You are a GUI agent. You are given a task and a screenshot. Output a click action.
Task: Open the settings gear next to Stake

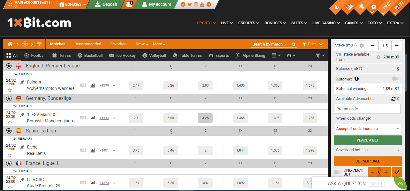(362, 45)
